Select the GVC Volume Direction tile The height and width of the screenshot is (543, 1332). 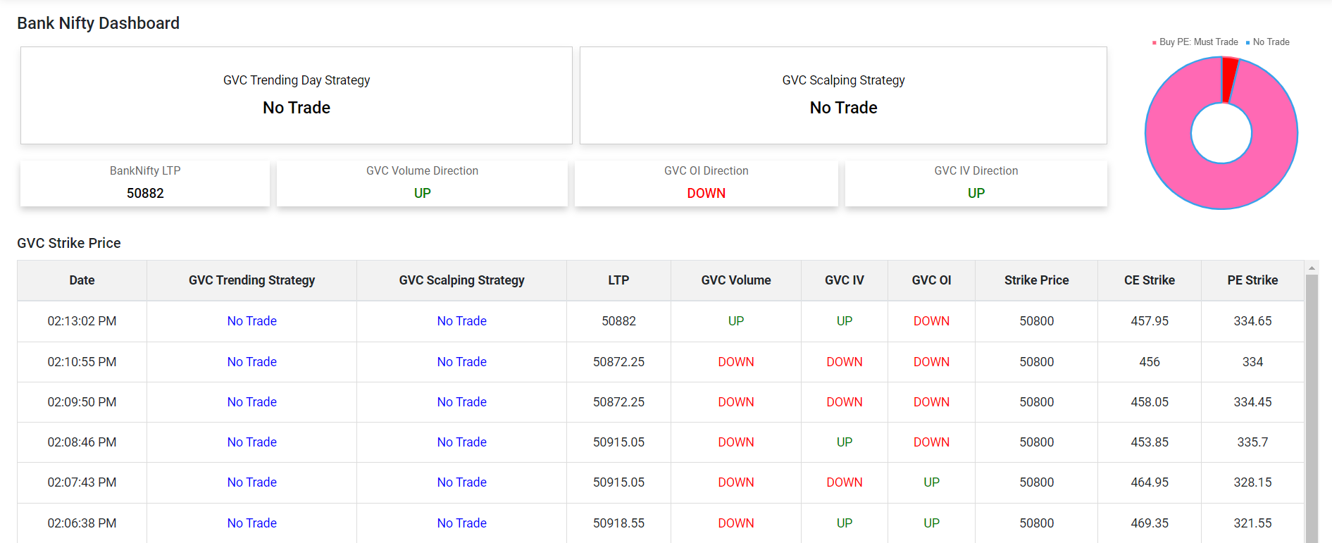pos(422,183)
